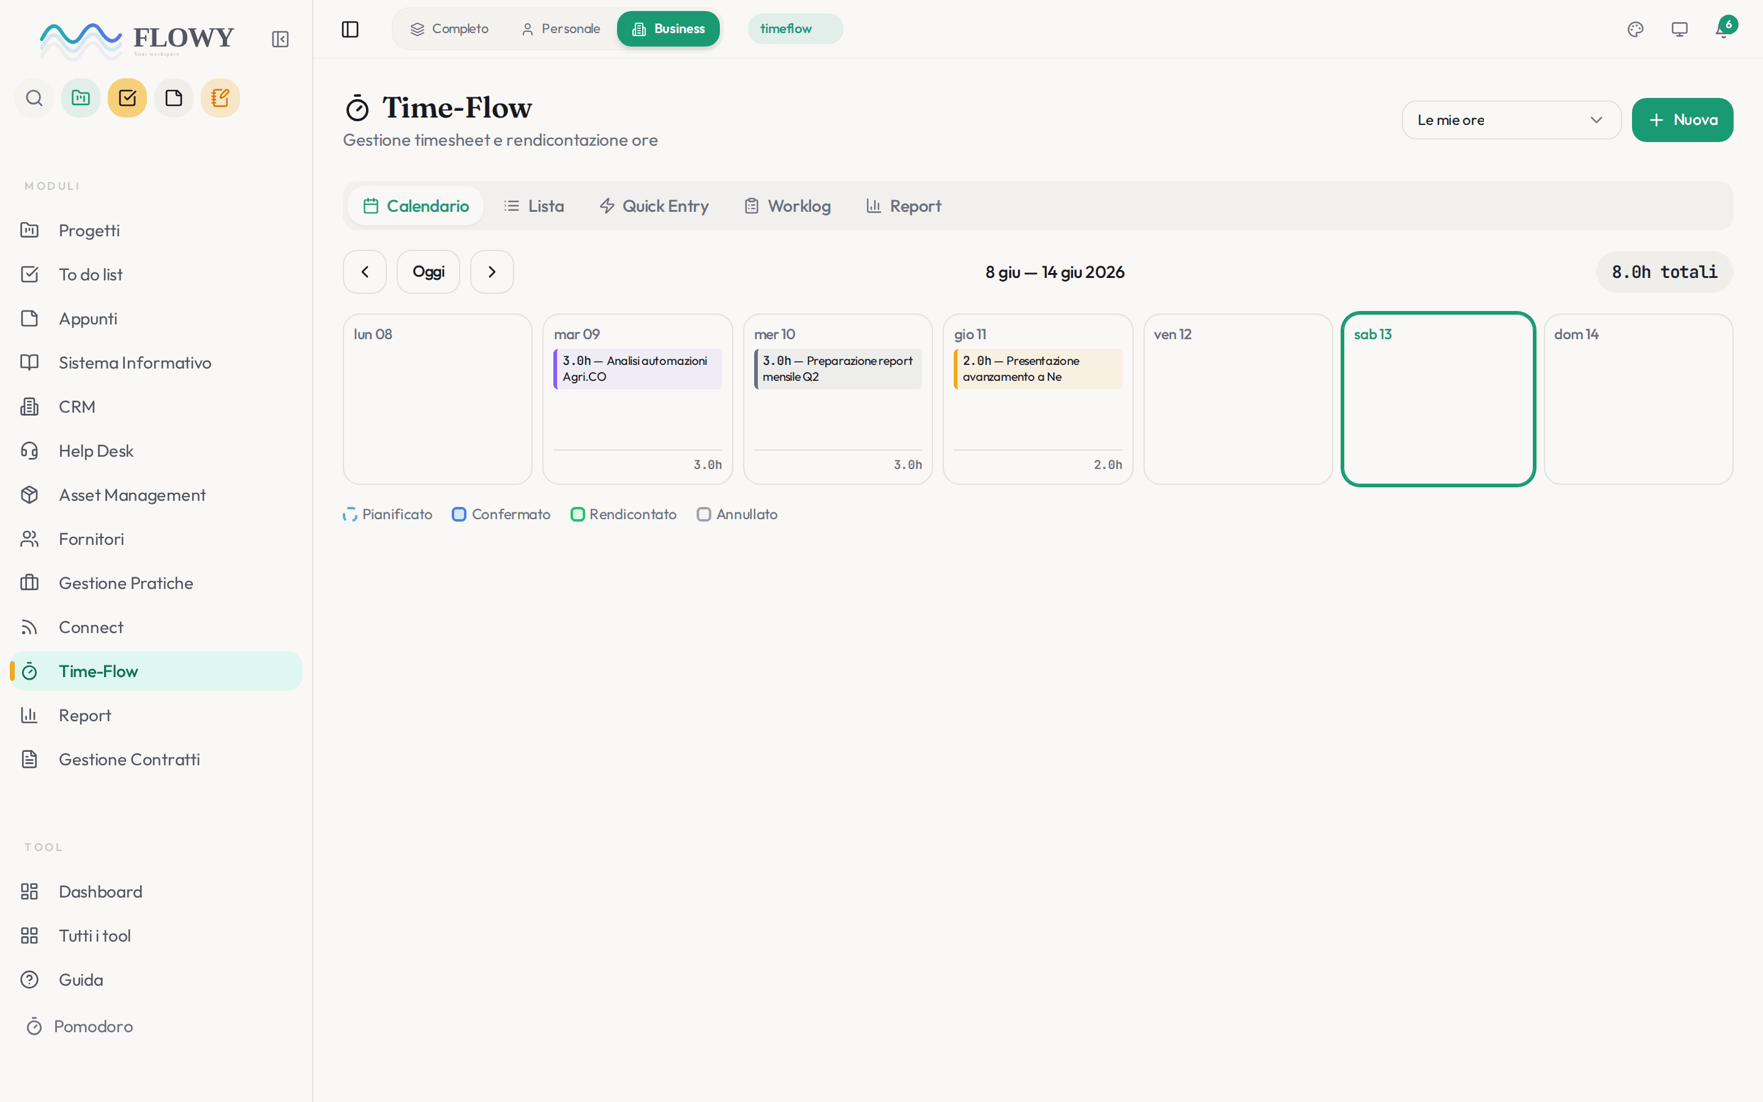The width and height of the screenshot is (1763, 1102).
Task: Toggle the Confermato legend filter
Action: pyautogui.click(x=501, y=514)
